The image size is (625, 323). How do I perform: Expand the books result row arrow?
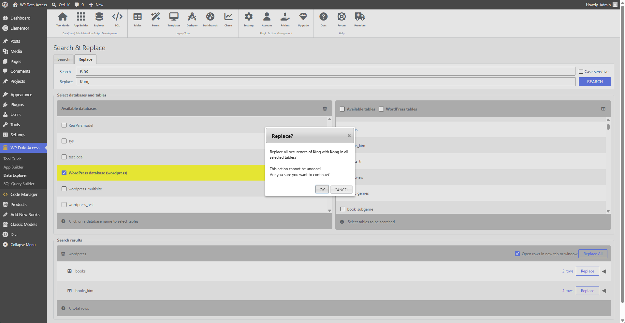tap(604, 272)
